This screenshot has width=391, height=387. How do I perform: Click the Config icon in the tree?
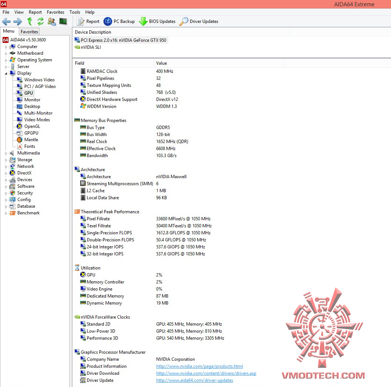coord(13,200)
